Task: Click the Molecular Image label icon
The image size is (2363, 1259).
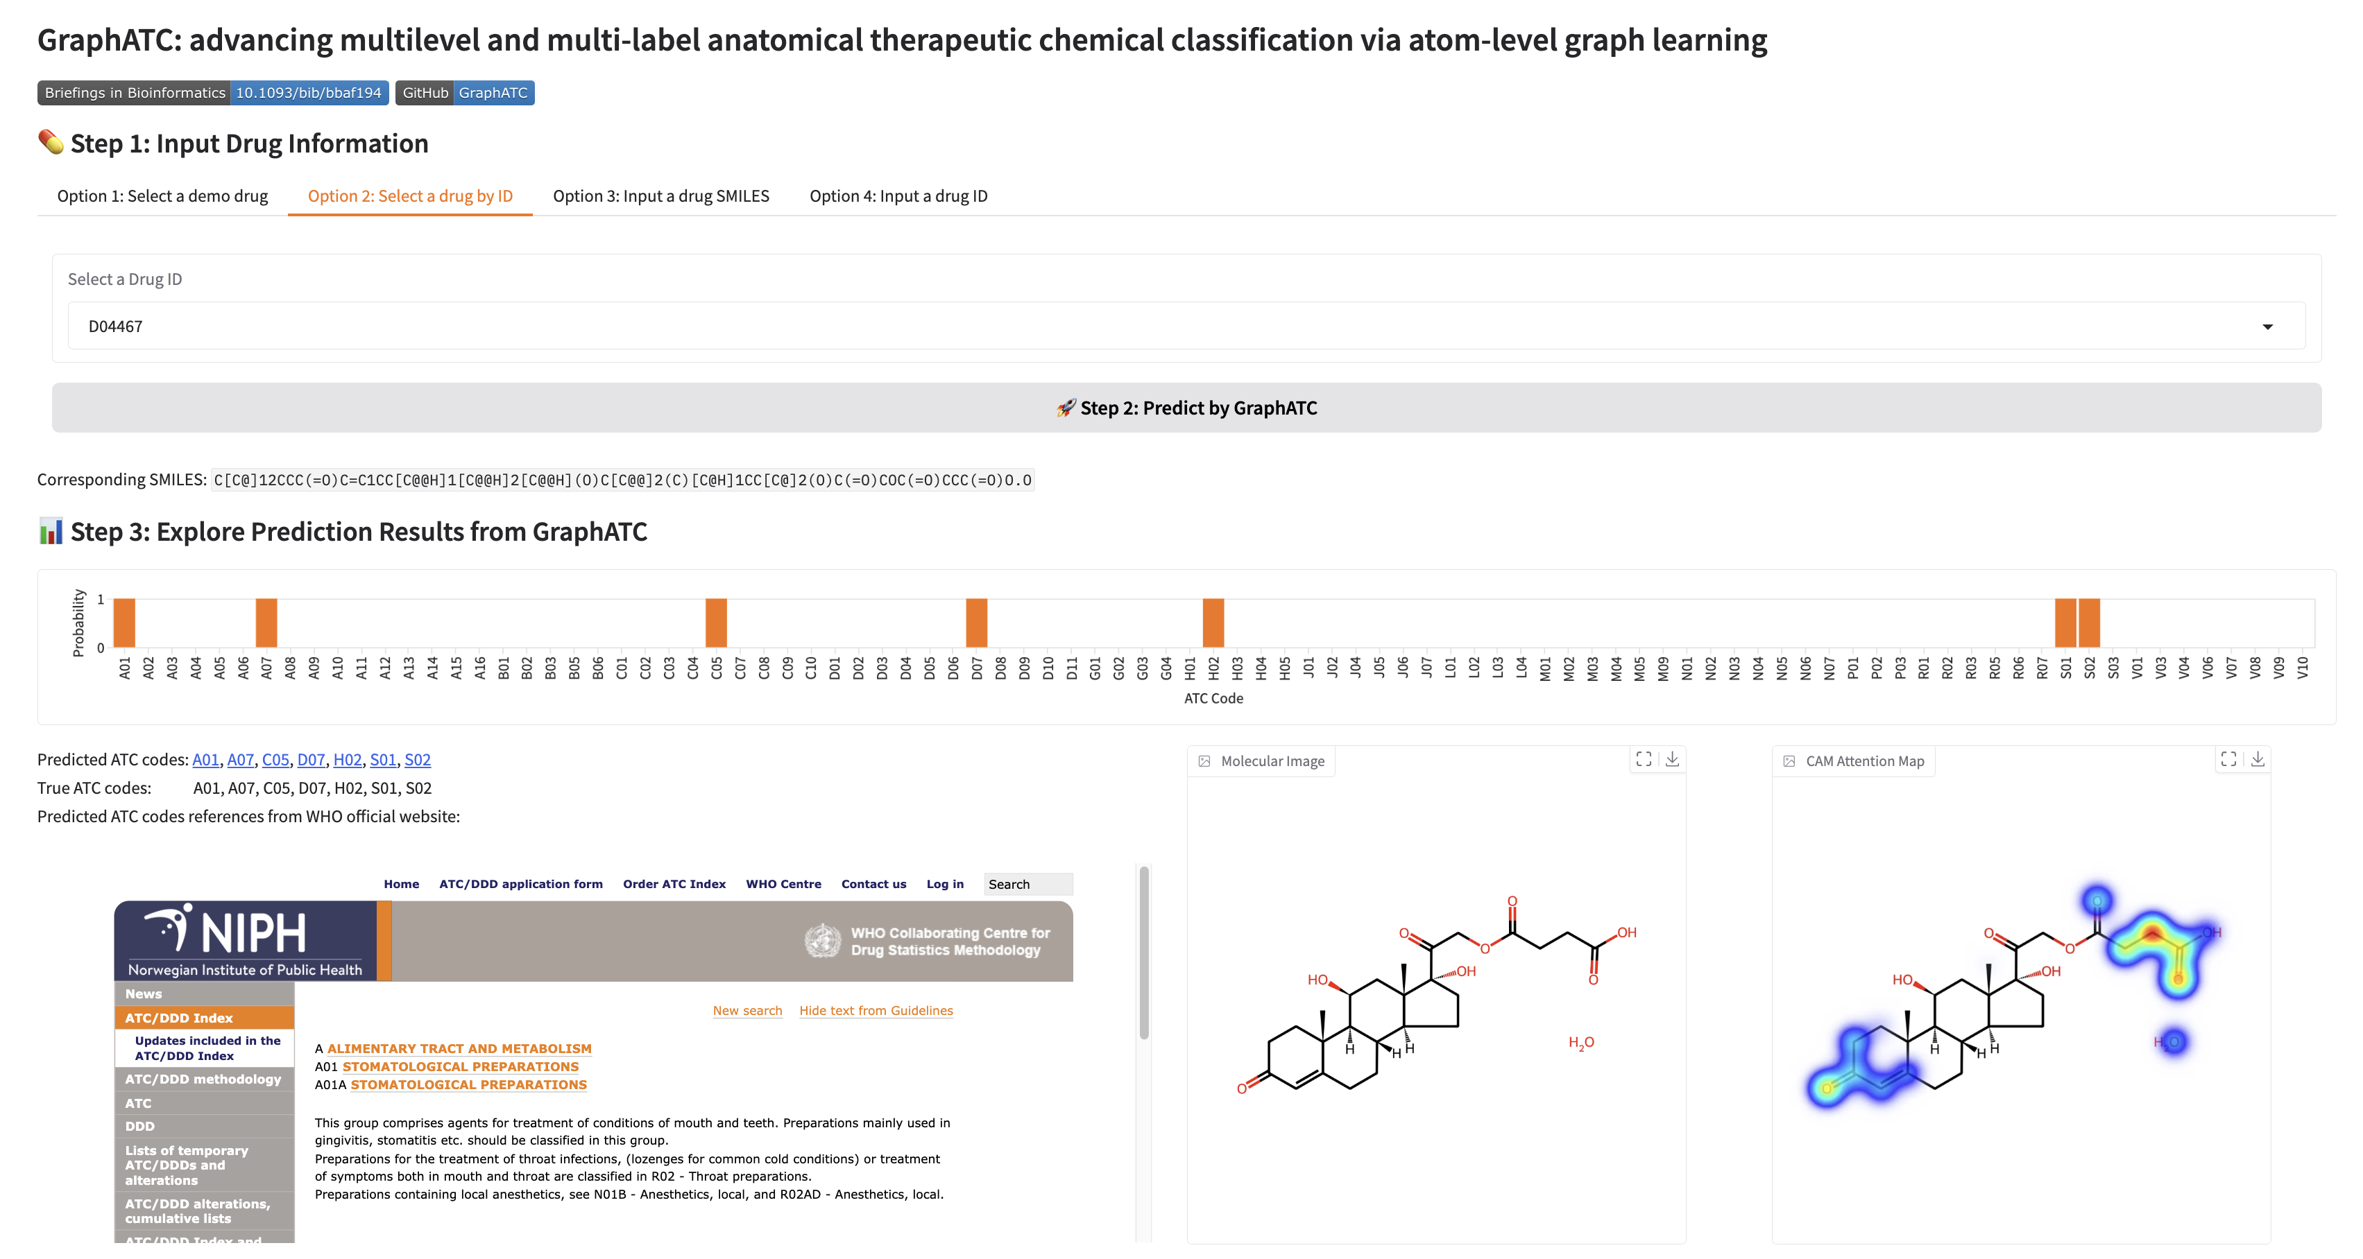Action: pyautogui.click(x=1204, y=761)
